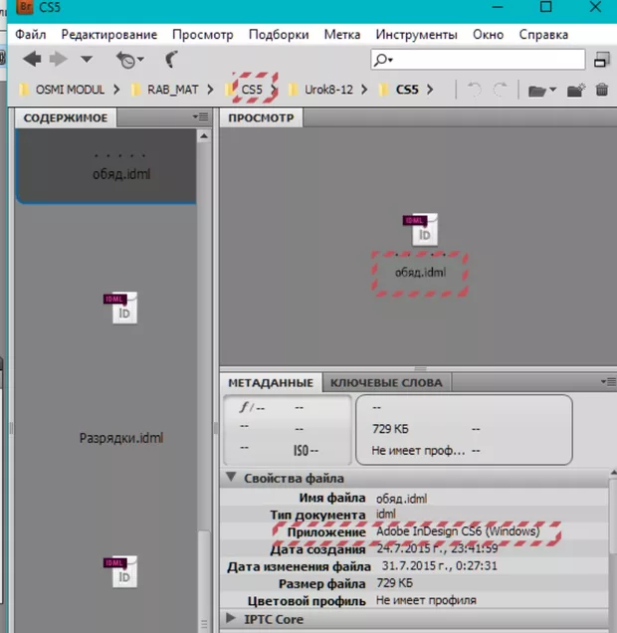Click the Приложение value Adobe InDesign CS6
The image size is (617, 633).
pyautogui.click(x=458, y=531)
